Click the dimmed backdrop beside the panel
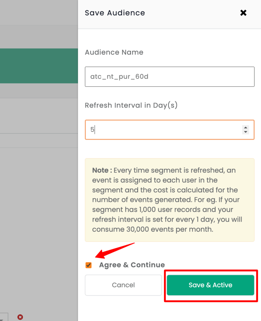The height and width of the screenshot is (321, 261). (x=39, y=205)
